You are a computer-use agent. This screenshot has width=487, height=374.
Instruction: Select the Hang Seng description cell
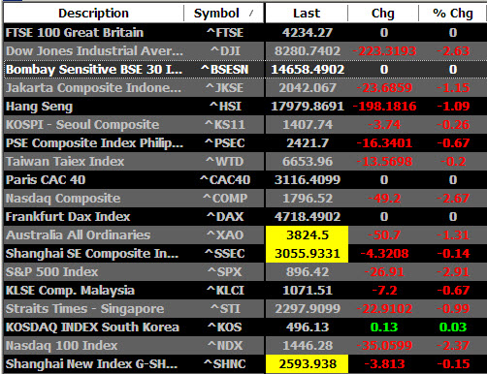click(94, 107)
